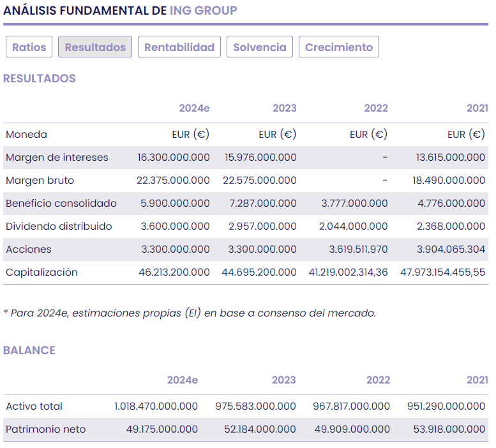Screen dimensions: 496x448
Task: Click value 3.777.000.000 in Beneficio consolidado
Action: [354, 204]
